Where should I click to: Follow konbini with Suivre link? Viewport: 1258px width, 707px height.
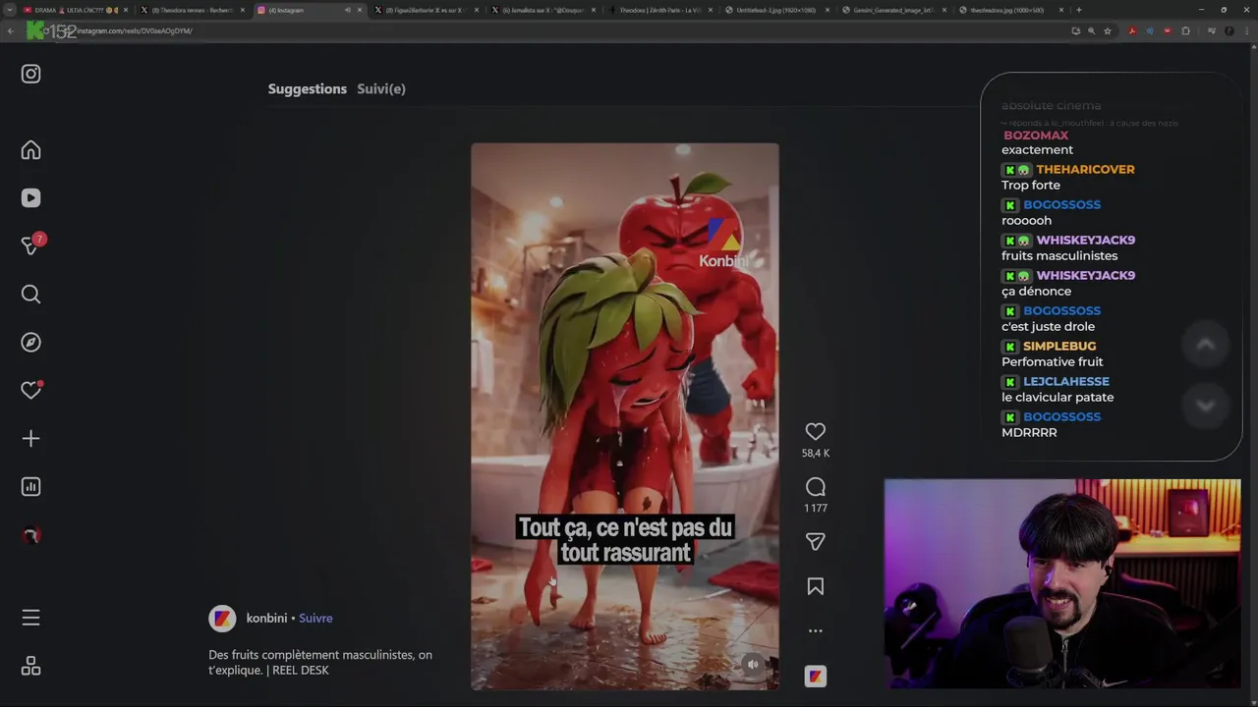(x=315, y=618)
